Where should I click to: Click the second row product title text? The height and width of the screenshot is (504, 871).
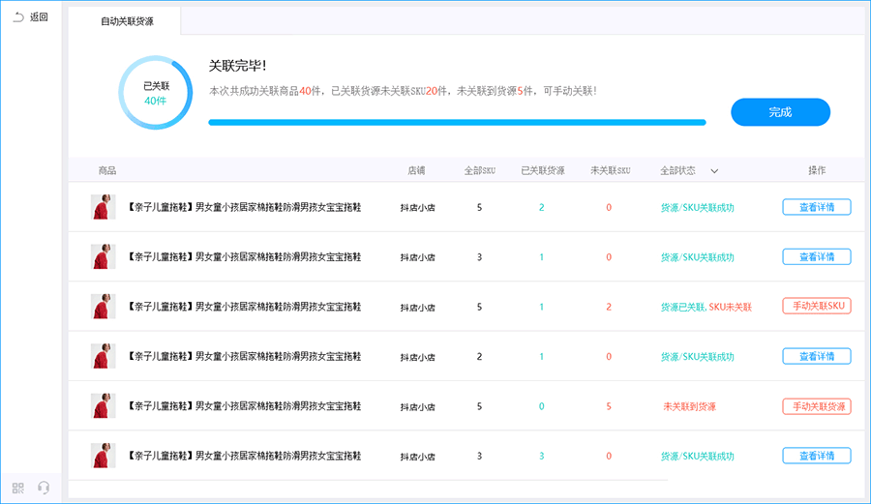244,257
